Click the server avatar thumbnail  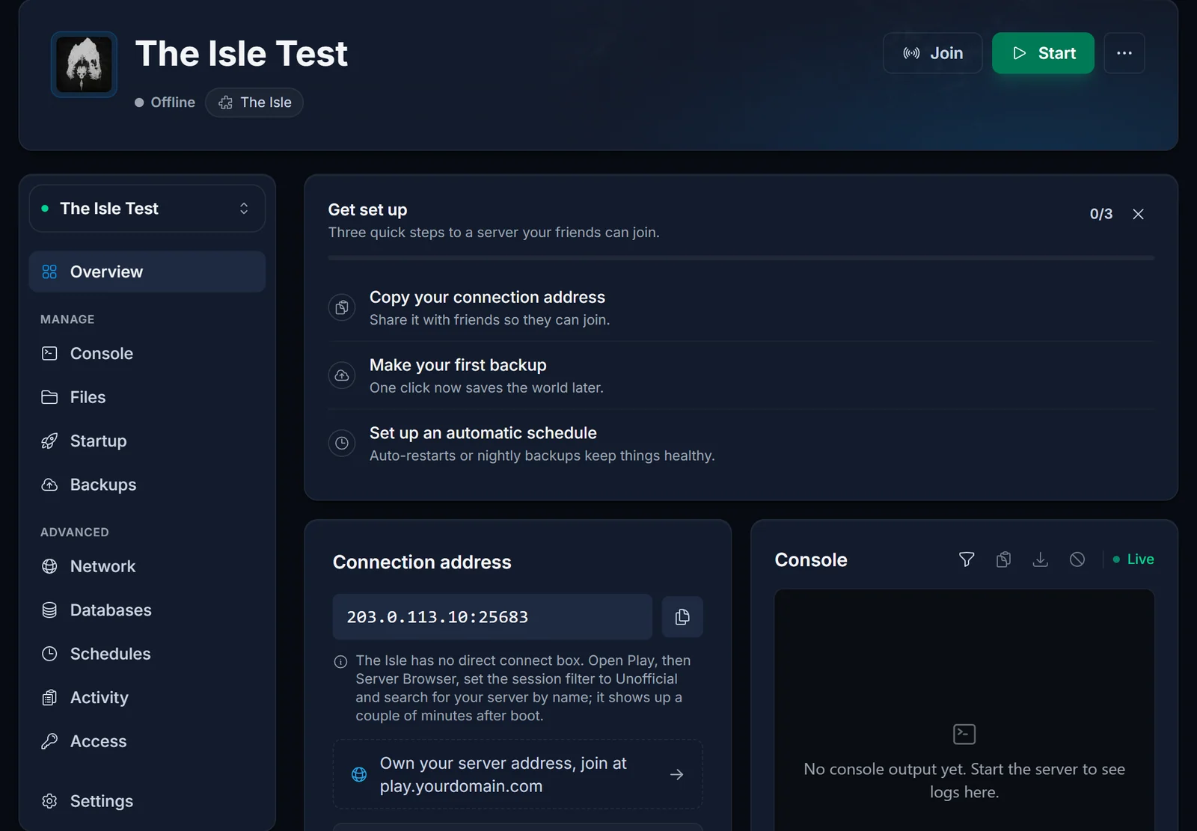tap(84, 64)
